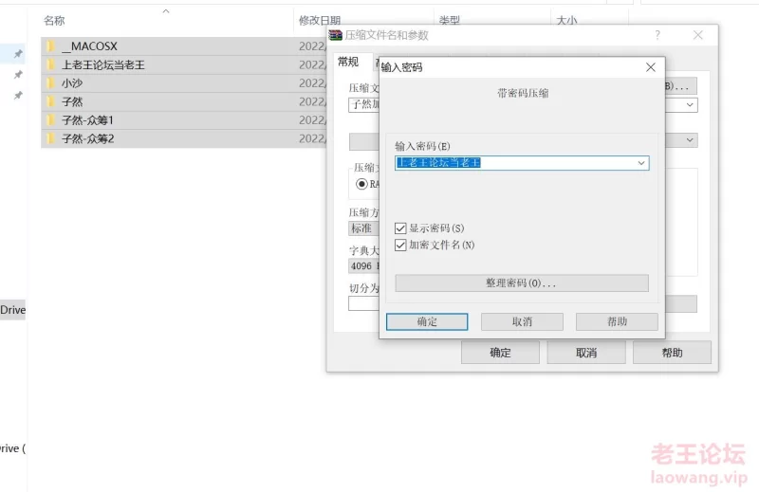Toggle the 显示密码(S) checkbox

click(x=400, y=228)
